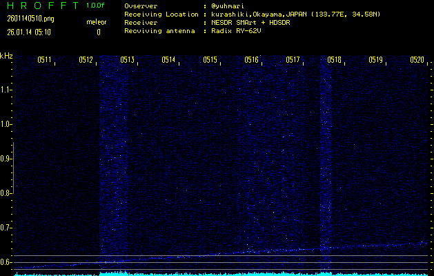Click the Ovserver label
This screenshot has width=434, height=276.
coord(141,6)
